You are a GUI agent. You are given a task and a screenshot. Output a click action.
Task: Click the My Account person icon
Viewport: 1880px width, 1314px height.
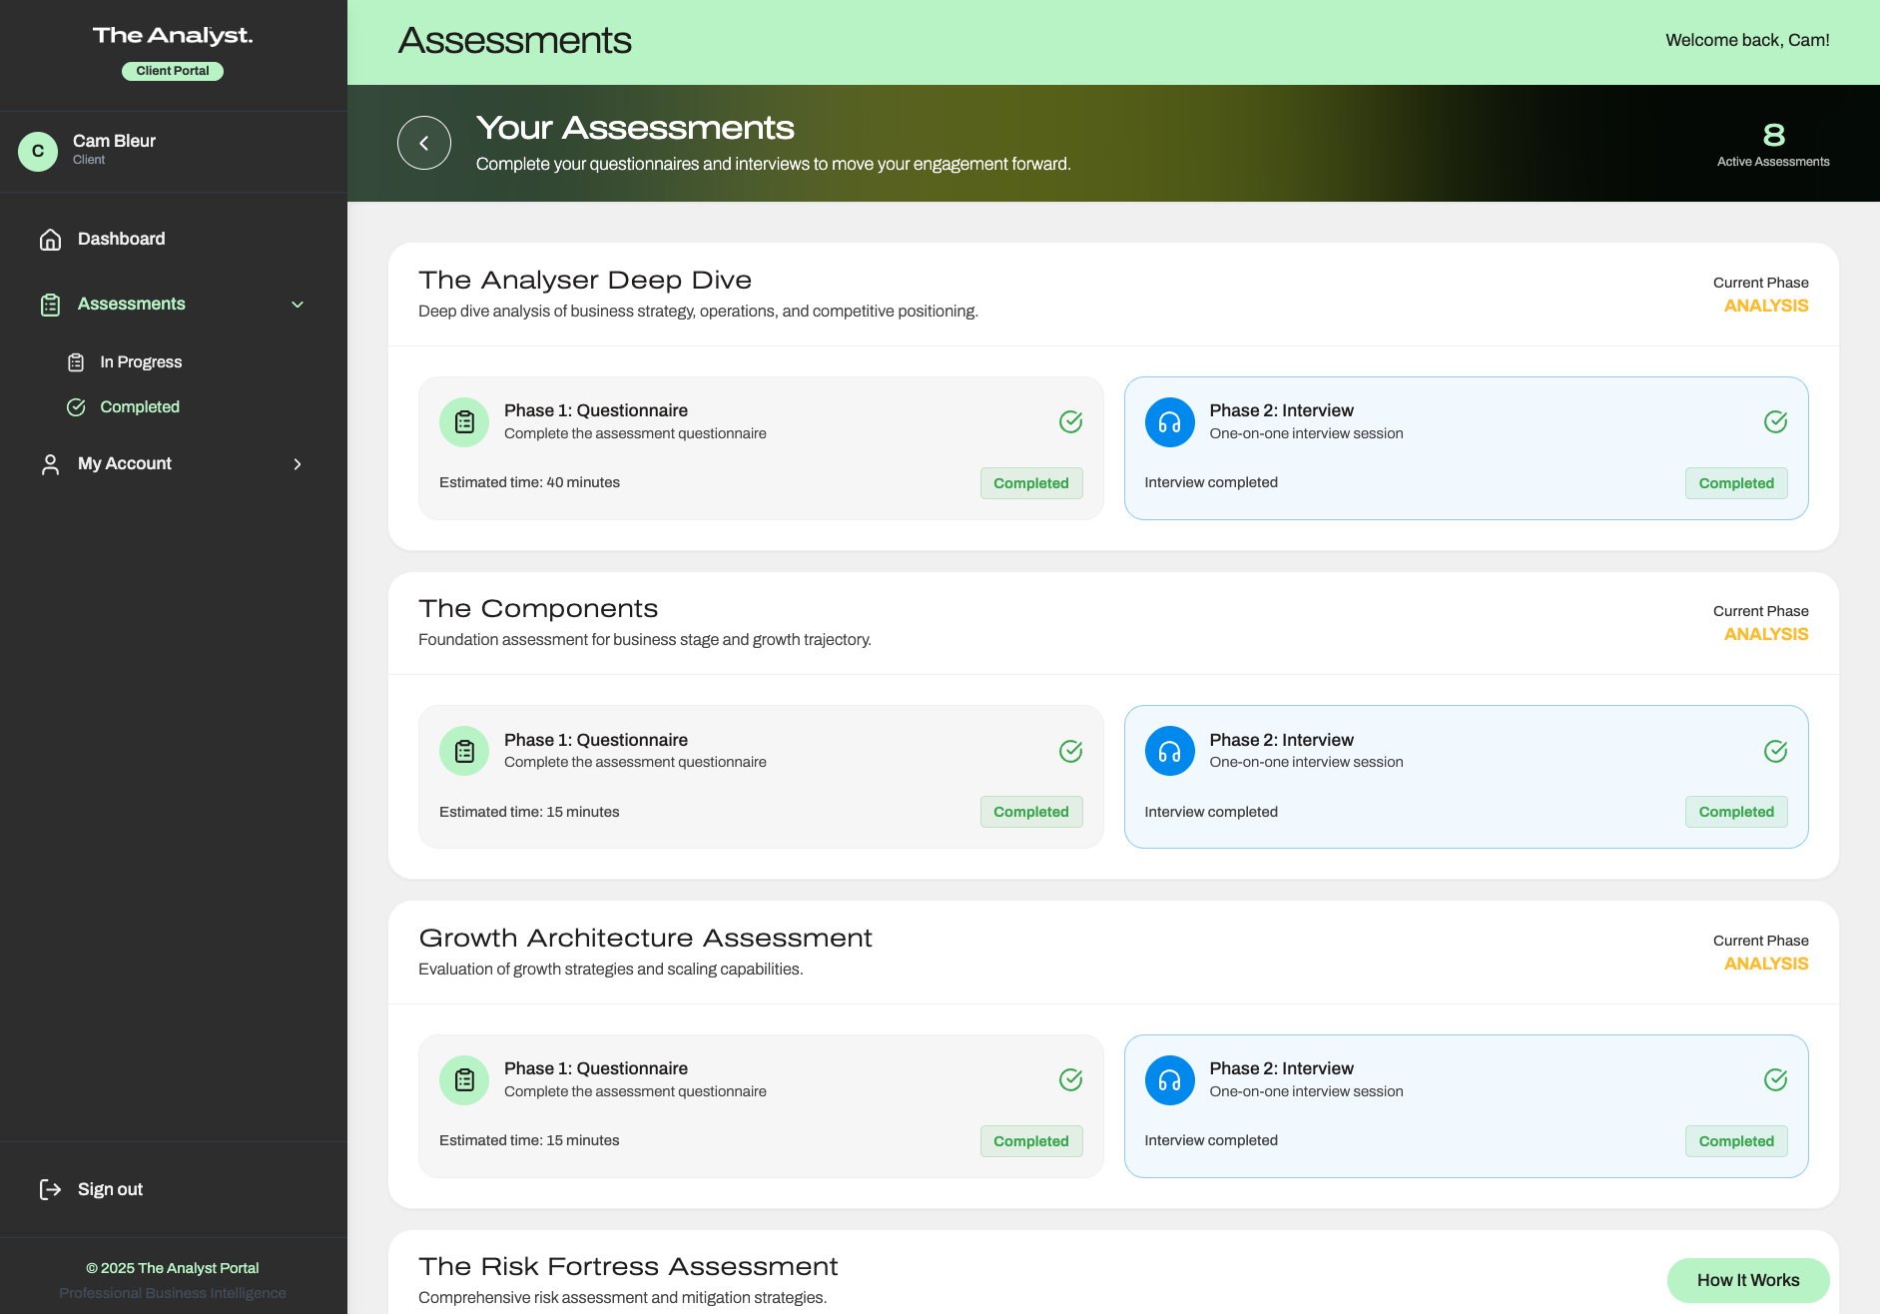[50, 464]
